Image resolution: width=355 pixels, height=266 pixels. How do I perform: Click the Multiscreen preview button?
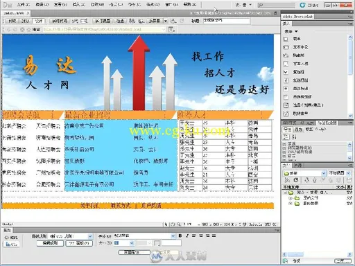click(155, 21)
